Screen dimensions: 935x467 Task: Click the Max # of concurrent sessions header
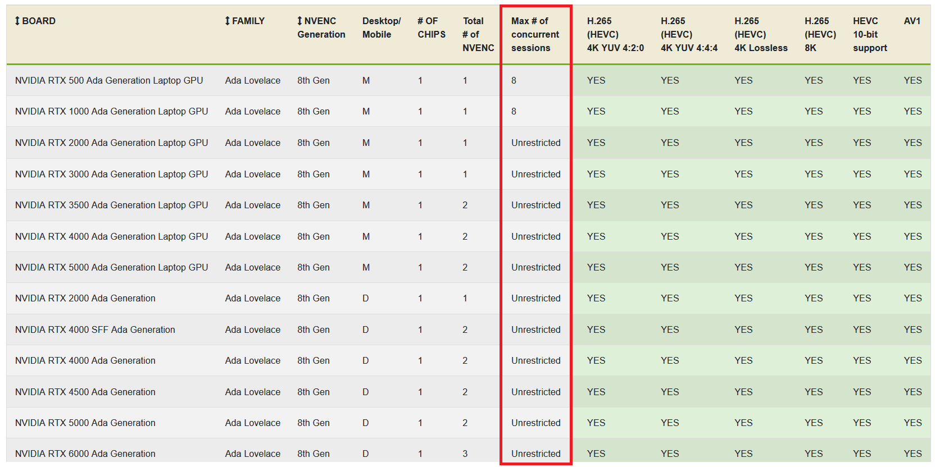(535, 34)
